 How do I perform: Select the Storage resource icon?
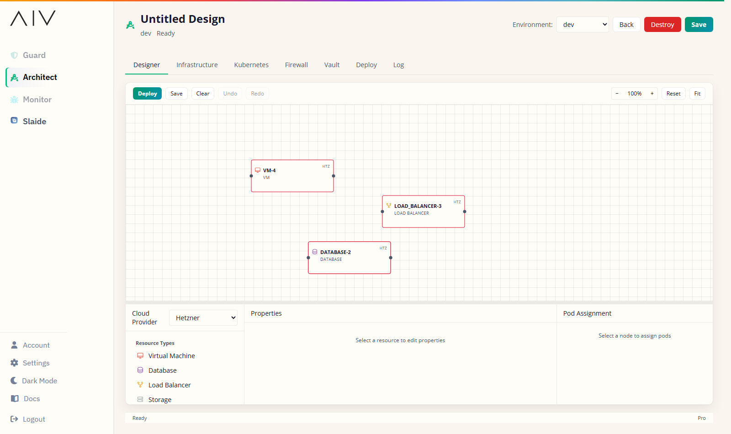[140, 399]
